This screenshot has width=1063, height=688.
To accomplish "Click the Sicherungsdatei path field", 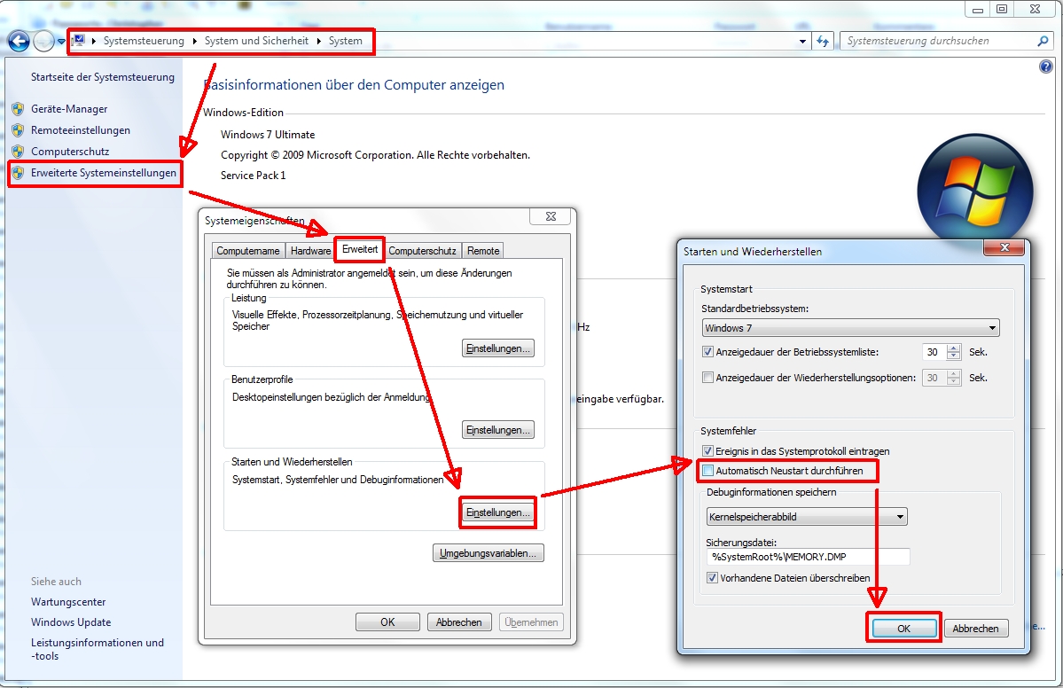I will 808,557.
